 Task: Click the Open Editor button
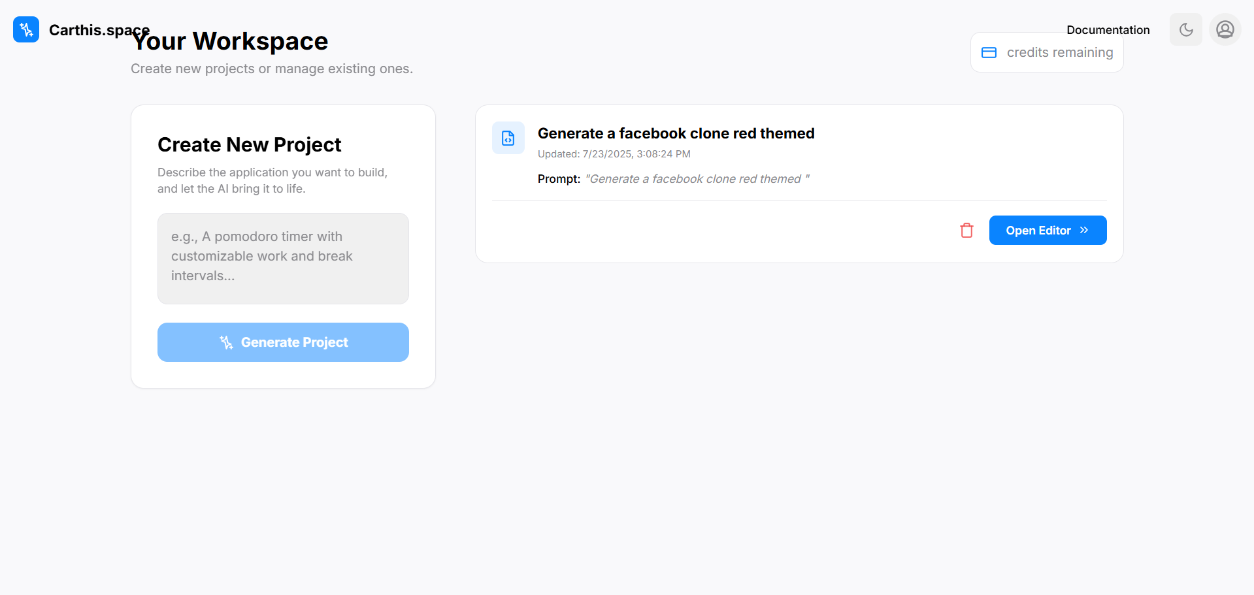[x=1048, y=230]
